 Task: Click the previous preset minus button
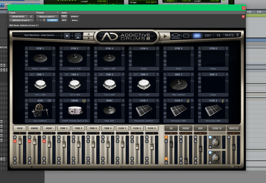pyautogui.click(x=38, y=20)
